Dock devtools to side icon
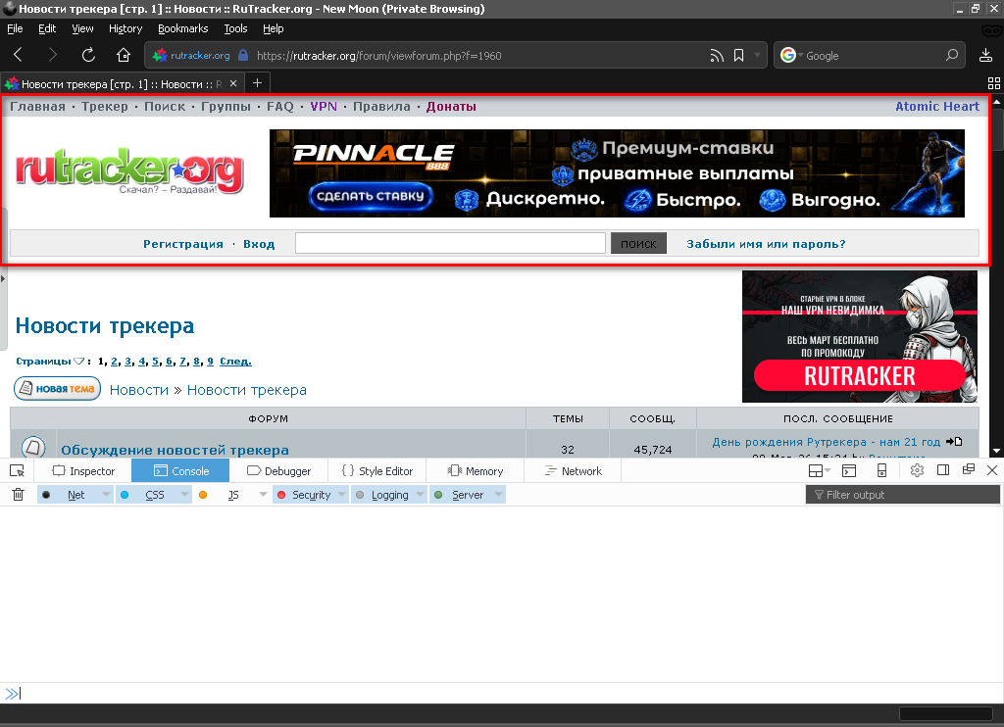Image resolution: width=1004 pixels, height=727 pixels. pos(943,469)
